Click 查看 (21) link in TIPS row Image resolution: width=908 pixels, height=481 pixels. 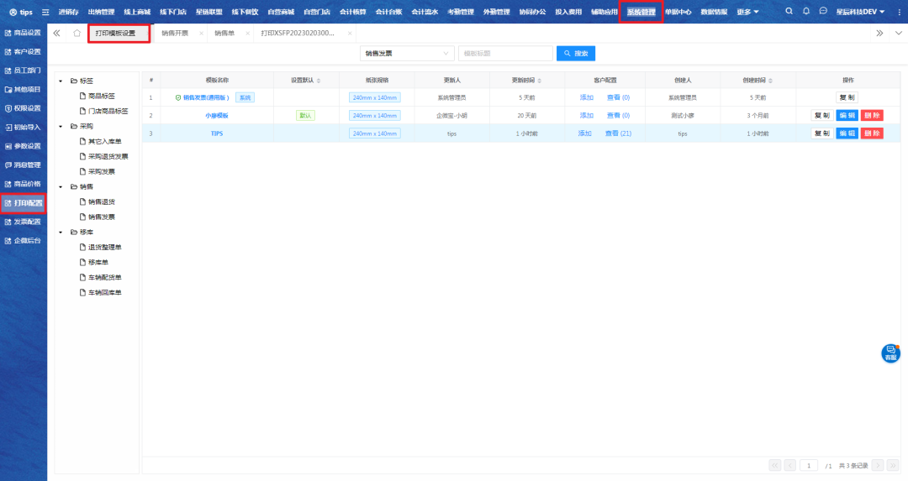[x=619, y=133]
